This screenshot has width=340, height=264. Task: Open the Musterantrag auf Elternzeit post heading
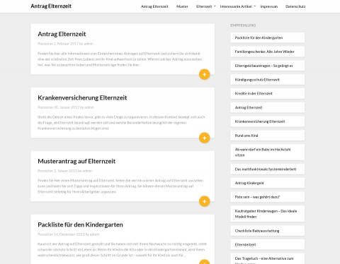point(76,161)
